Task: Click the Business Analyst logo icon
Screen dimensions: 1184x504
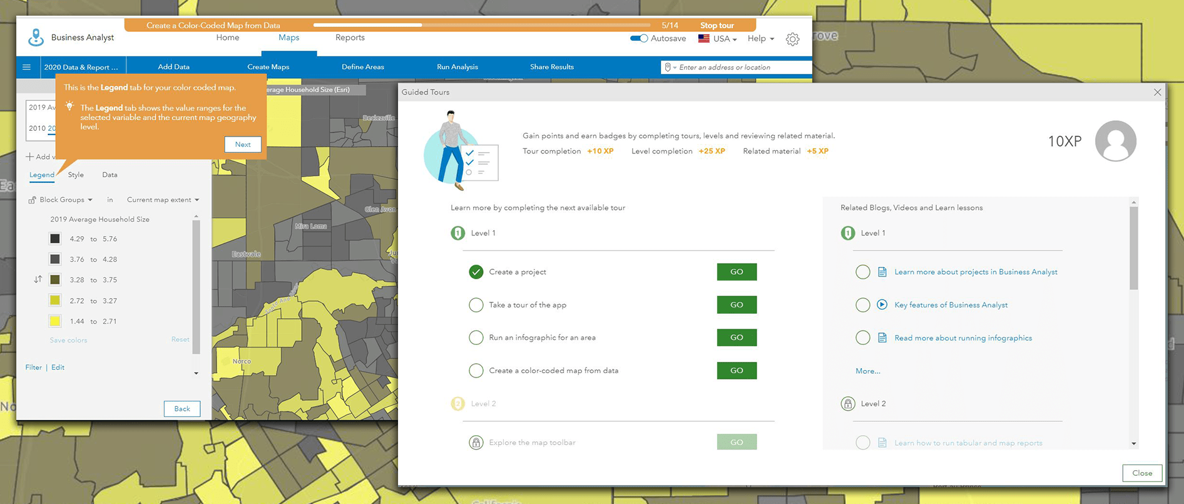Action: [36, 38]
